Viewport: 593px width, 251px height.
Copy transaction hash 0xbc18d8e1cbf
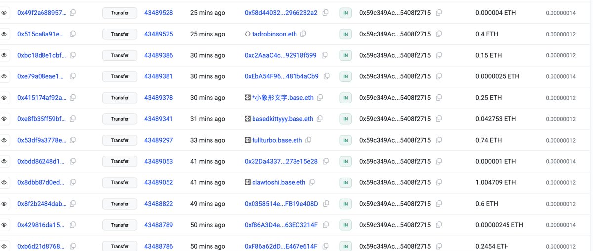73,55
